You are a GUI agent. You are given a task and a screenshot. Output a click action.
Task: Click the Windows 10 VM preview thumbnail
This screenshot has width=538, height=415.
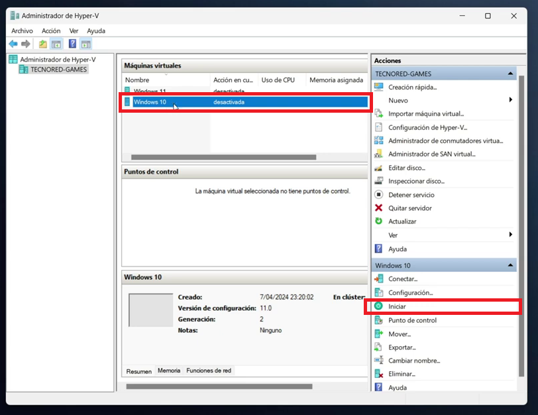click(x=151, y=310)
